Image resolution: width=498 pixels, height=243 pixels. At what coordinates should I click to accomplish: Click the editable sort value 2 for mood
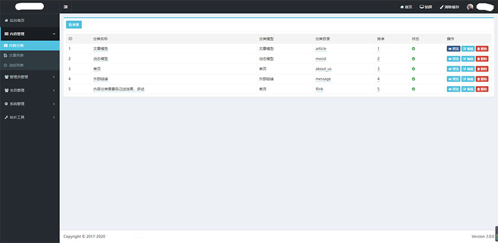[x=378, y=59]
